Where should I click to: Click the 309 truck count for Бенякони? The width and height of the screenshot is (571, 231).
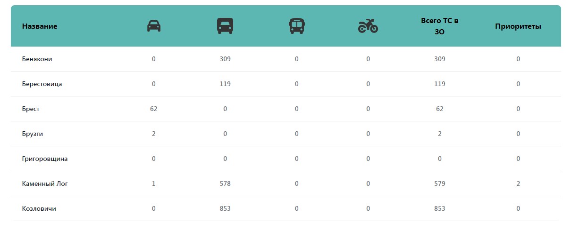tap(225, 59)
